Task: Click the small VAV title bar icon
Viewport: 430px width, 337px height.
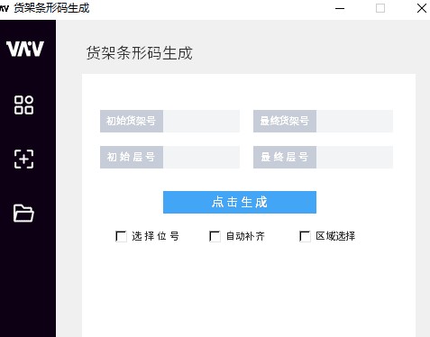Action: click(5, 8)
